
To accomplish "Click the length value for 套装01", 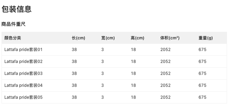I will pyautogui.click(x=74, y=50).
